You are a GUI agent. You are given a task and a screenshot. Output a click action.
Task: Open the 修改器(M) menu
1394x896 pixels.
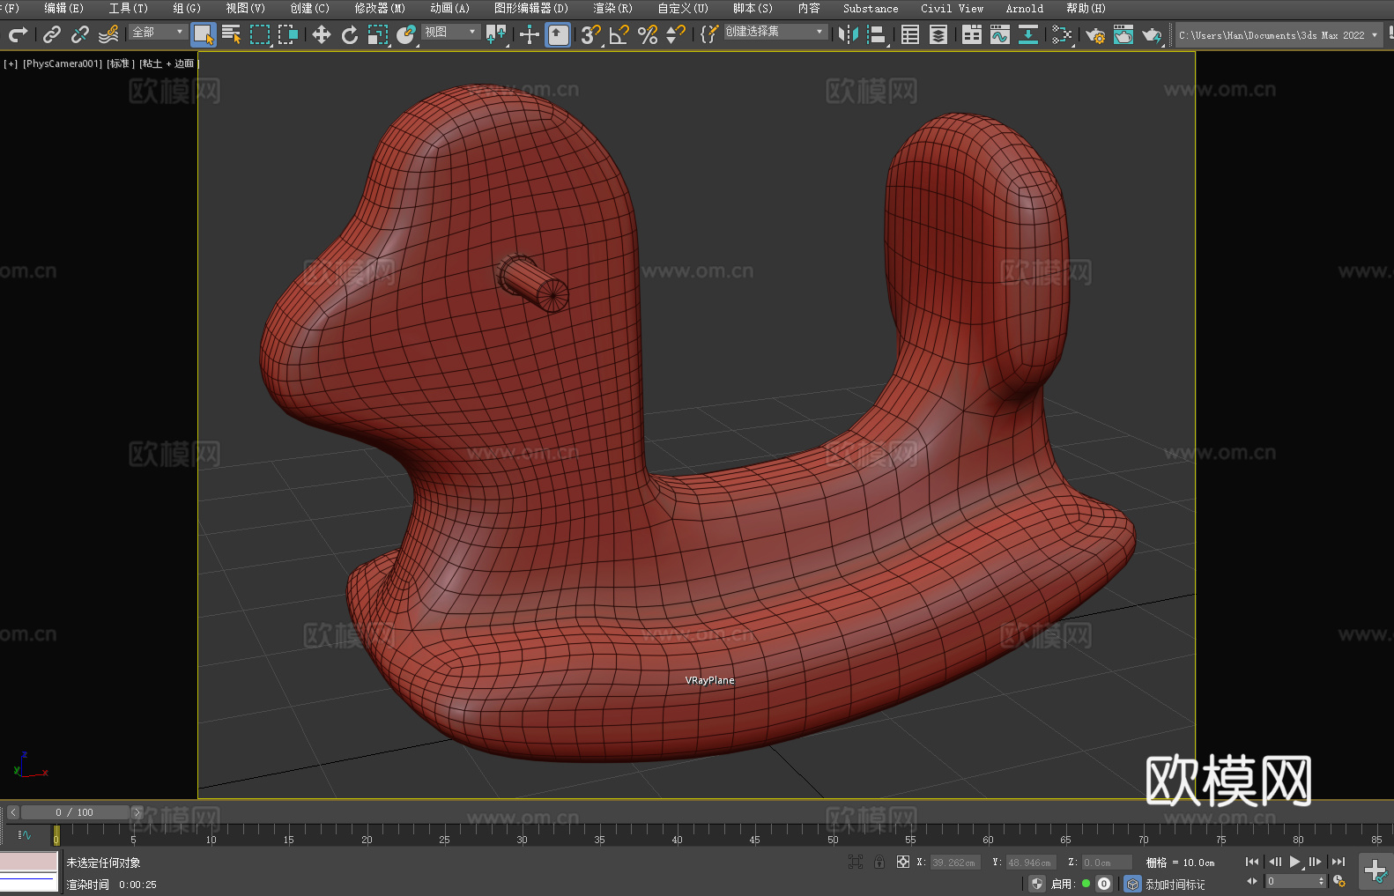[x=380, y=8]
